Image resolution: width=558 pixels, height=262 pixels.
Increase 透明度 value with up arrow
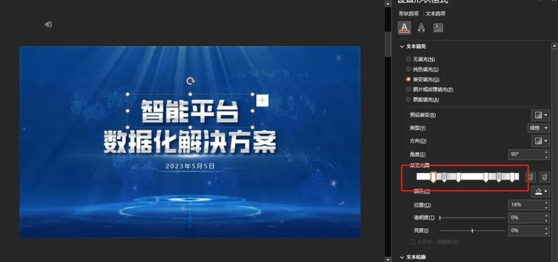547,215
